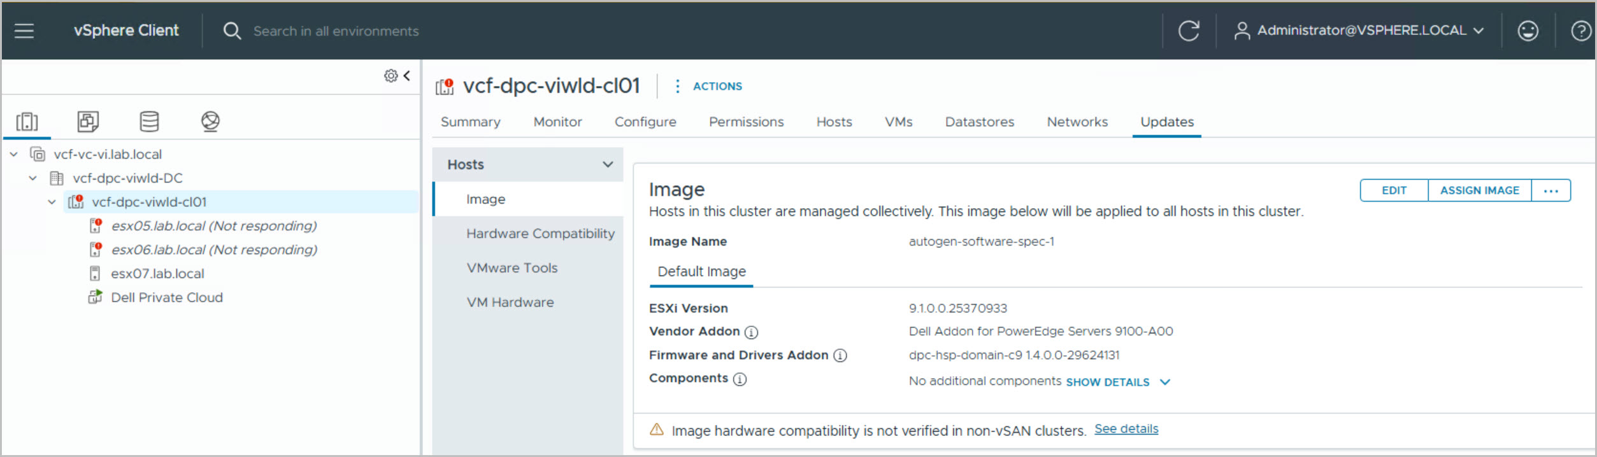Click the EDIT button
1597x457 pixels.
coord(1394,190)
